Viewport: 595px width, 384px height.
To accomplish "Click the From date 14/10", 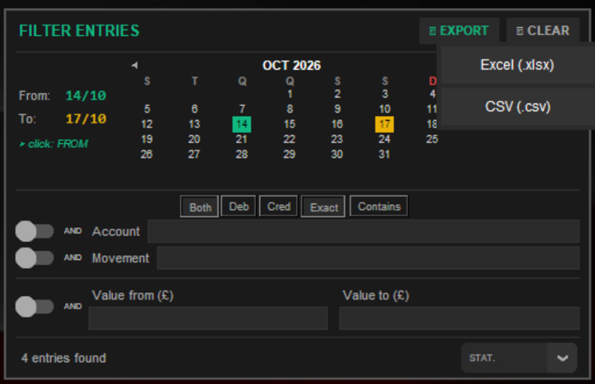I will [x=86, y=95].
